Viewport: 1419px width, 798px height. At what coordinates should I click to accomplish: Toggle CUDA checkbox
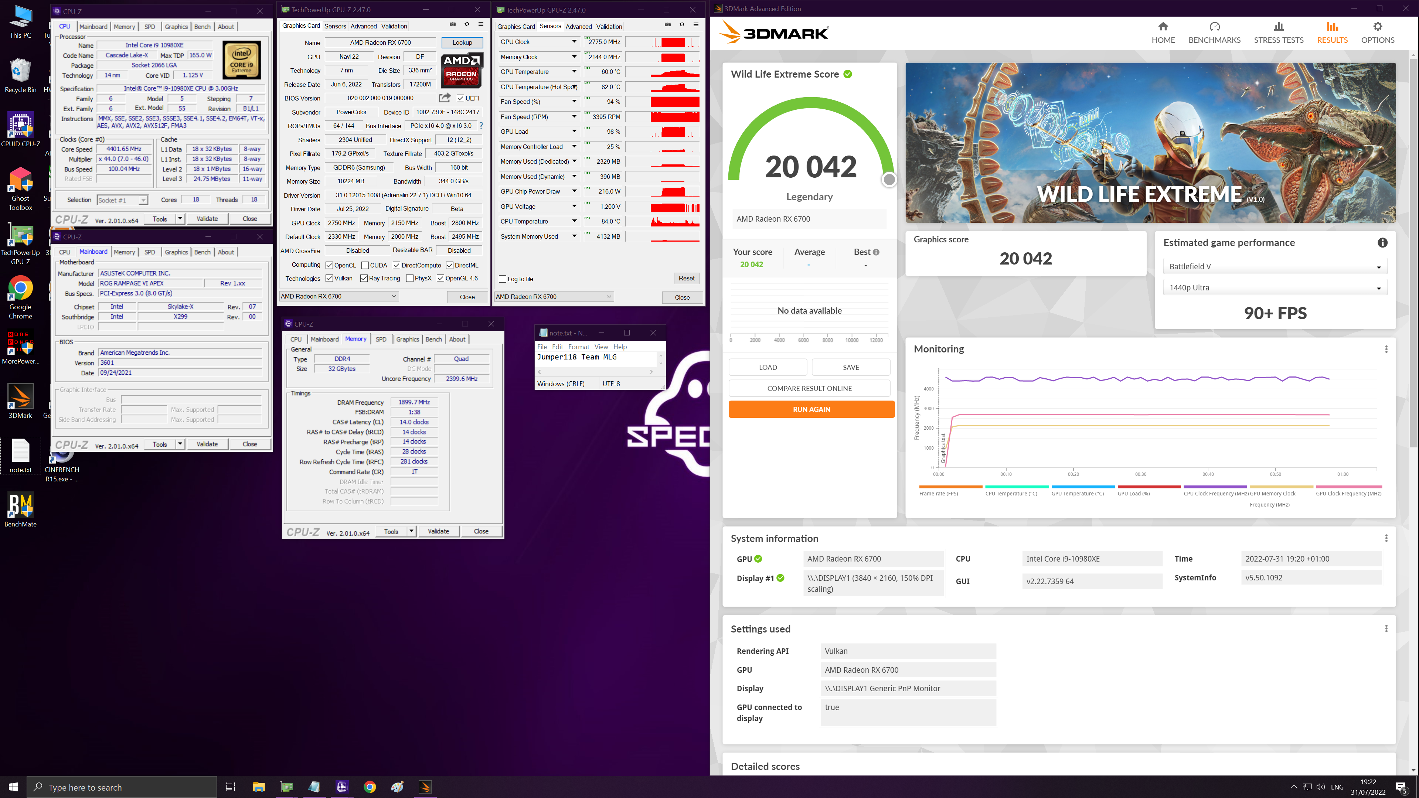pyautogui.click(x=365, y=265)
